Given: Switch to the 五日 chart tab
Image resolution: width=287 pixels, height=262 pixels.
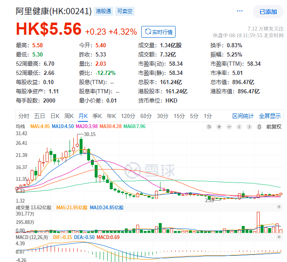Looking at the screenshot, I should (39, 116).
